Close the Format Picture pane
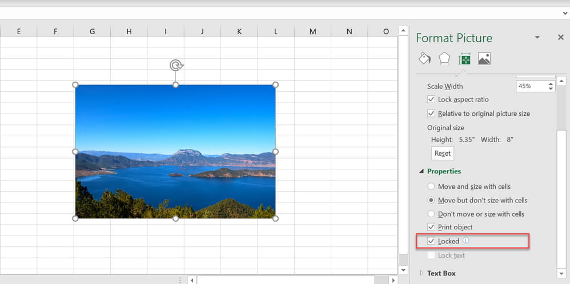Viewport: 570px width, 284px height. 560,37
